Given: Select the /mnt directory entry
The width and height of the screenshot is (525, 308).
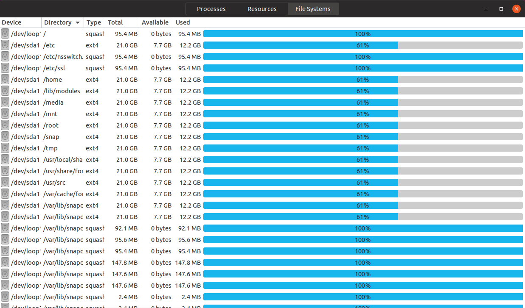Looking at the screenshot, I should [50, 114].
